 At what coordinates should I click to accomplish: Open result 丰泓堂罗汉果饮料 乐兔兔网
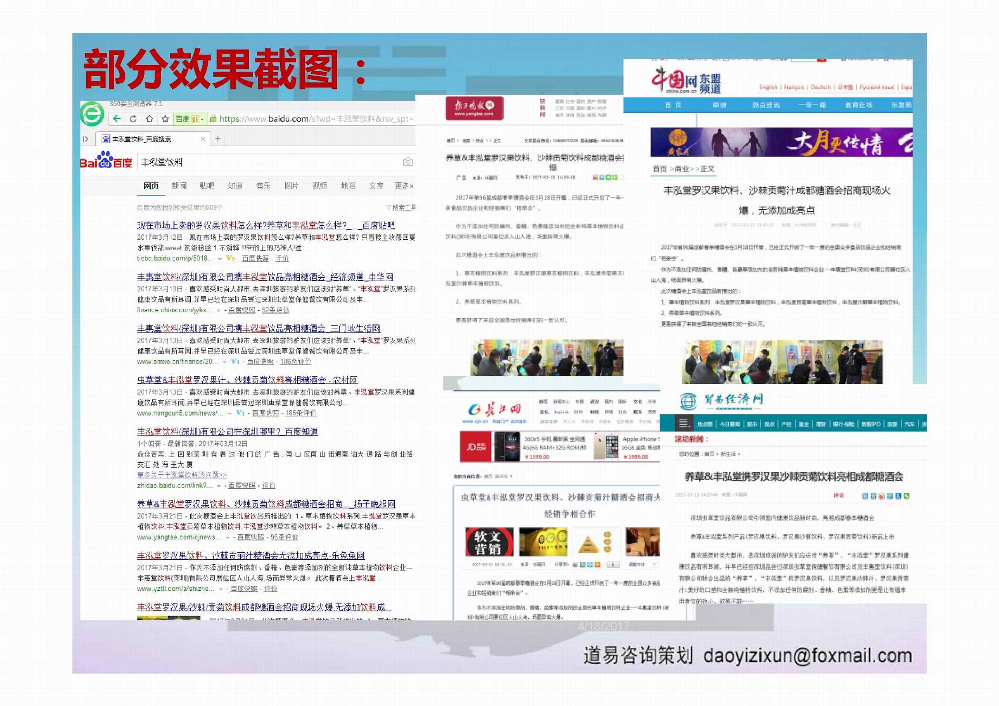pos(251,556)
